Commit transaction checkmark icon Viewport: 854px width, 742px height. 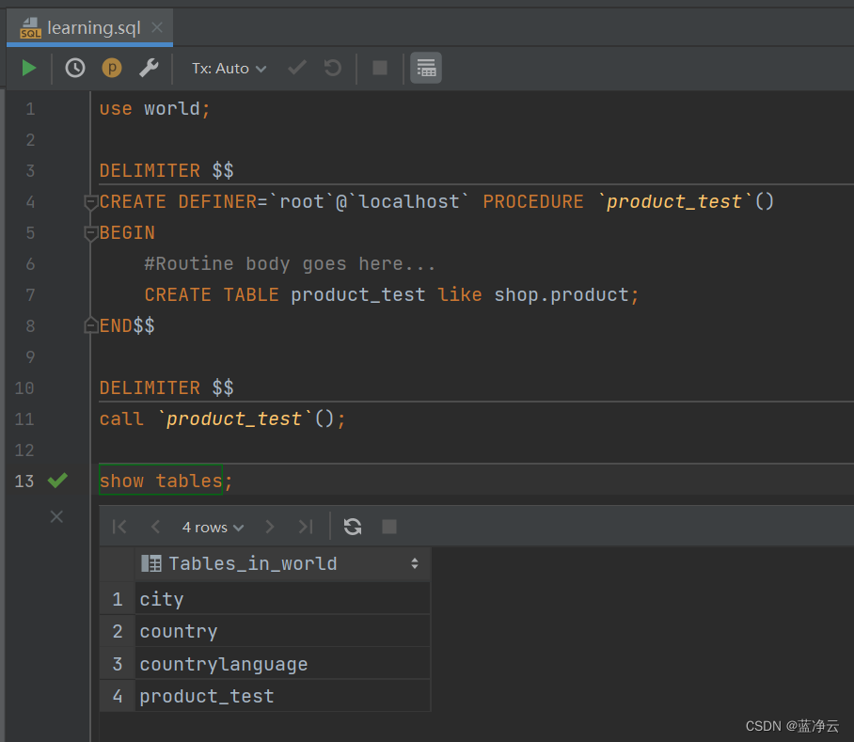coord(297,68)
